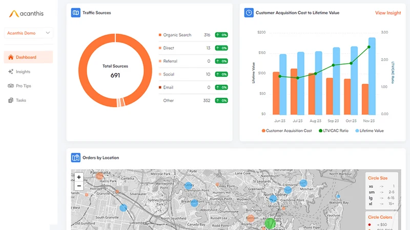Zoom out on the orders map
The width and height of the screenshot is (410, 230).
79,186
